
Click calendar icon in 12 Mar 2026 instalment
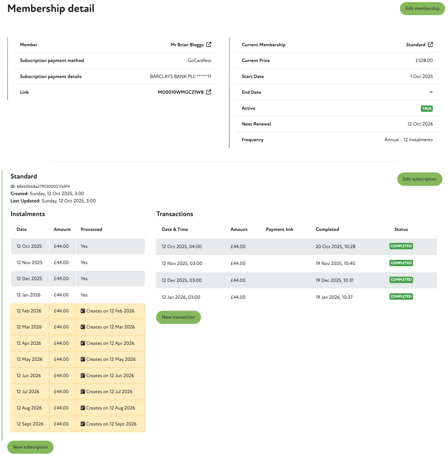[83, 327]
